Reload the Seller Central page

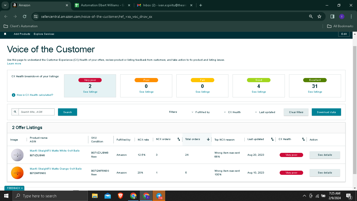25,16
